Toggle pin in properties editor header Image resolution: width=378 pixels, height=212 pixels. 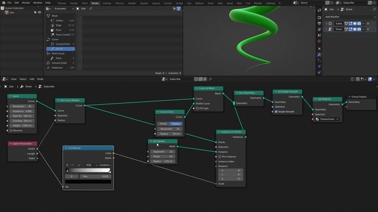pos(374,9)
